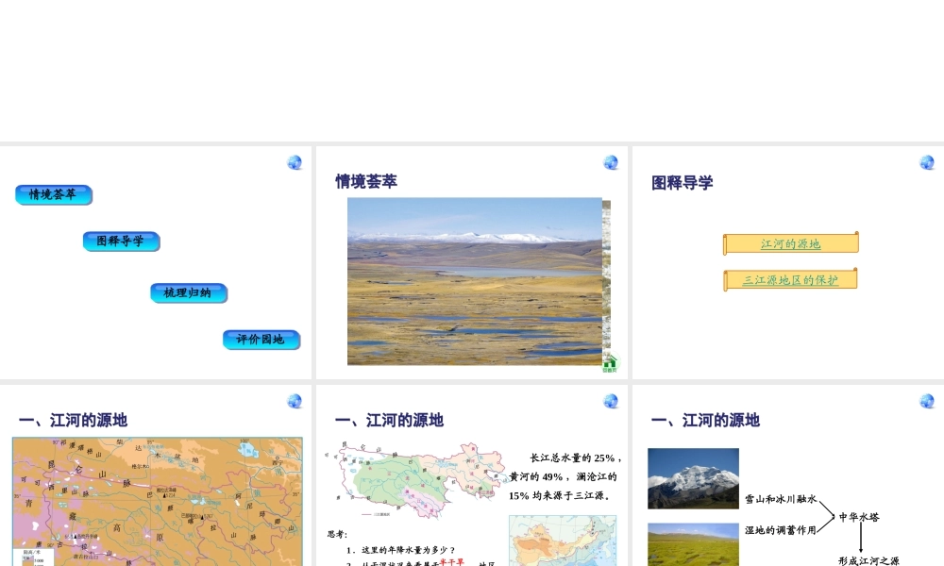Select the Sanjiangyuan region river map
This screenshot has width=944, height=566.
tap(416, 480)
